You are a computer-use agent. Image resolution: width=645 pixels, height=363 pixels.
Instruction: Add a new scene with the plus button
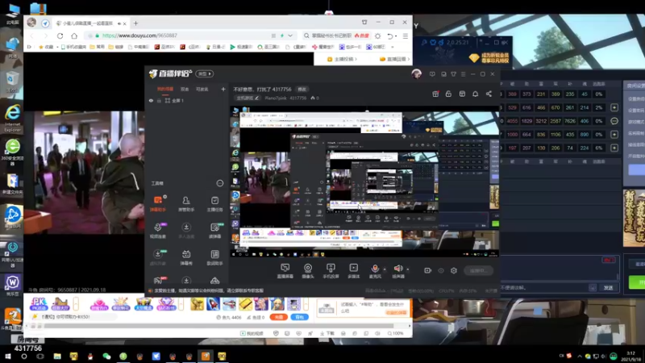(x=223, y=89)
